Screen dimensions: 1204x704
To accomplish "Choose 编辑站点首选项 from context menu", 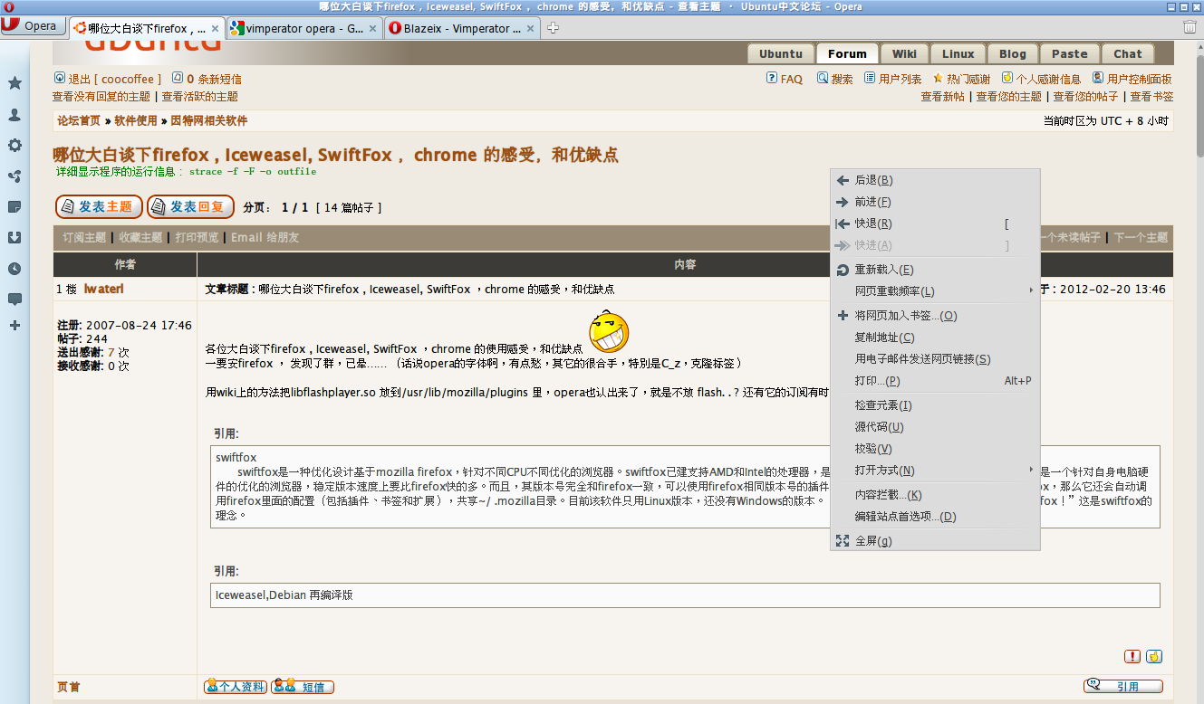I will coord(935,517).
